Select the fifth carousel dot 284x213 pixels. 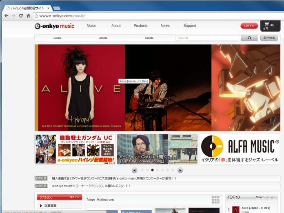pyautogui.click(x=162, y=170)
